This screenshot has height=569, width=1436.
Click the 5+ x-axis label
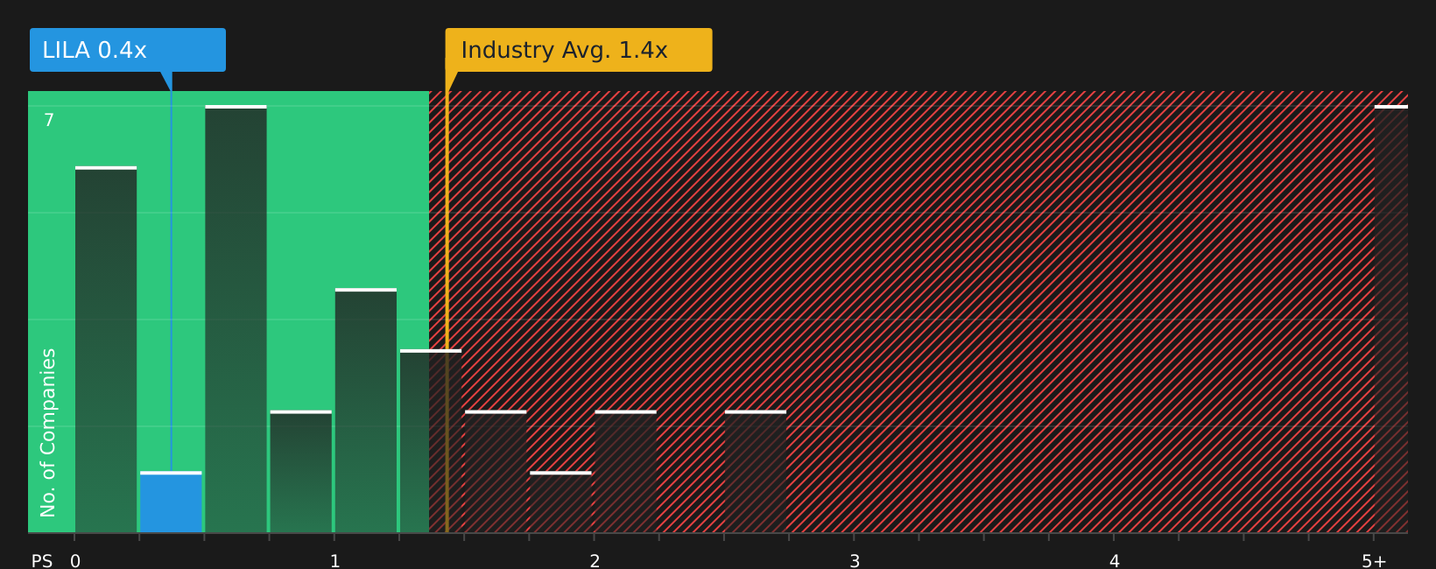point(1374,561)
